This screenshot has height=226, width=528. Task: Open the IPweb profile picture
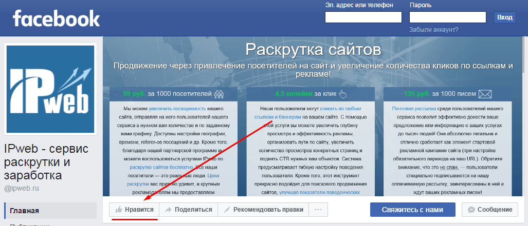click(x=50, y=89)
